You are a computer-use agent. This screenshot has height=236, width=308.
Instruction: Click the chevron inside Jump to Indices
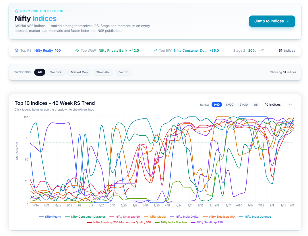(x=288, y=21)
